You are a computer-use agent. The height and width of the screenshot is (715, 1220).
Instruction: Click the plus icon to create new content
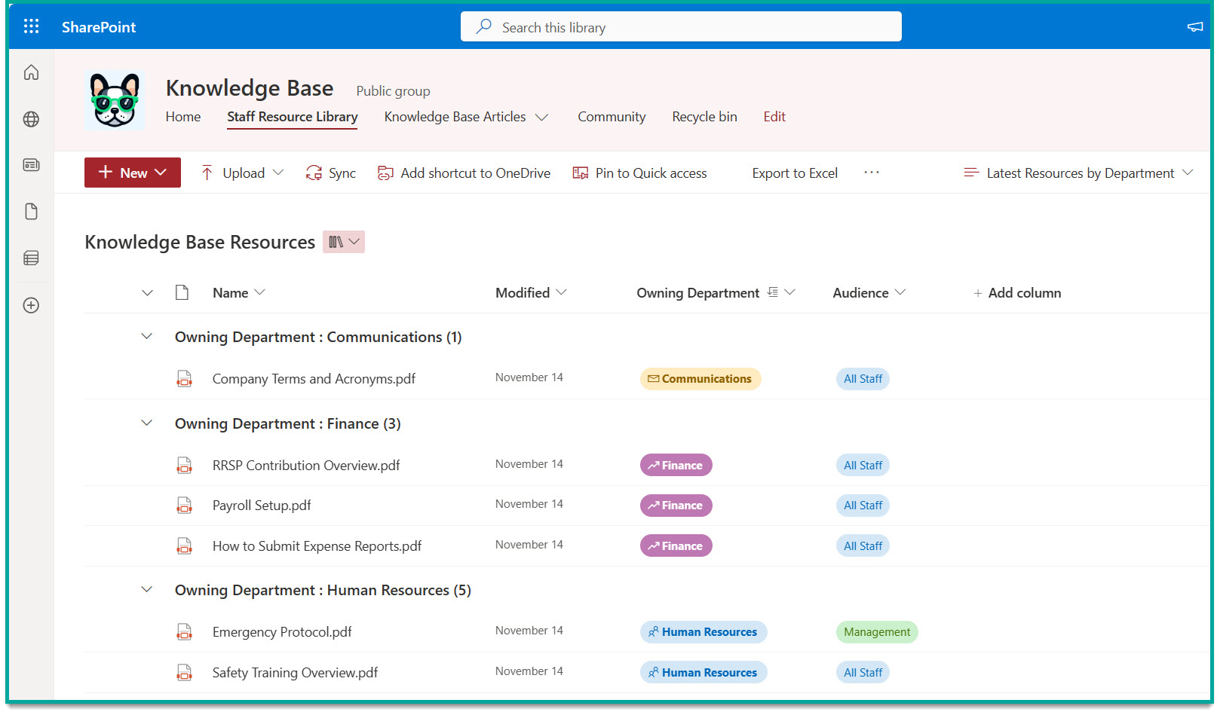click(31, 305)
